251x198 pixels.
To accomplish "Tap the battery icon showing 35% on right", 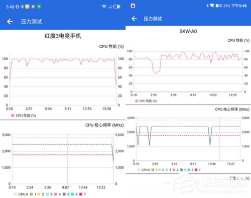I will (219, 6).
